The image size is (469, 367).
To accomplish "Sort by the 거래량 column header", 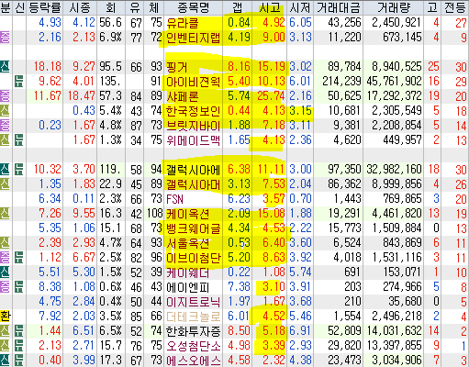I will pos(394,7).
